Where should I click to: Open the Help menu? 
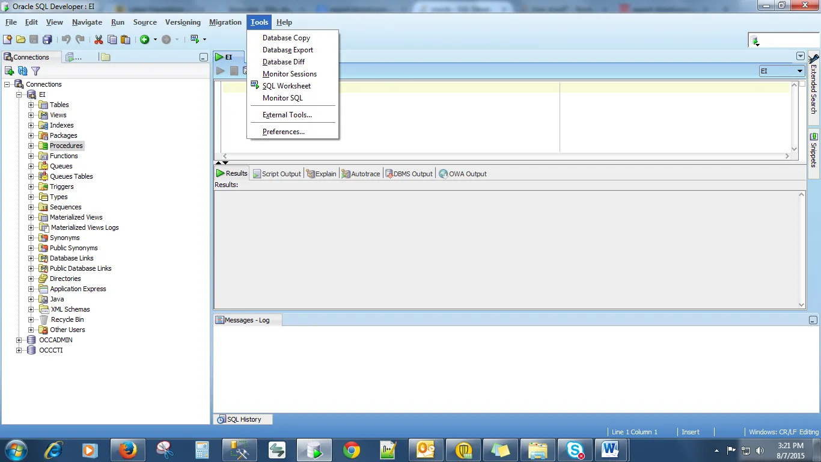284,22
